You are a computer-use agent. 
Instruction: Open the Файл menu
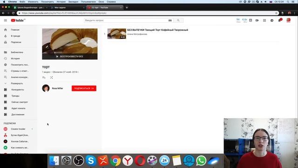pos(22,2)
